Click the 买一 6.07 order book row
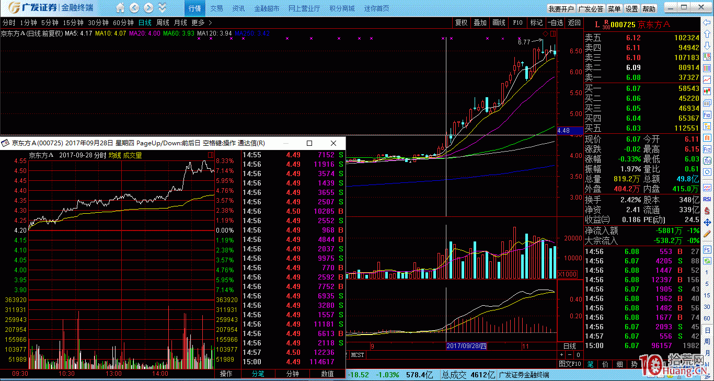714x381 pixels. click(642, 89)
